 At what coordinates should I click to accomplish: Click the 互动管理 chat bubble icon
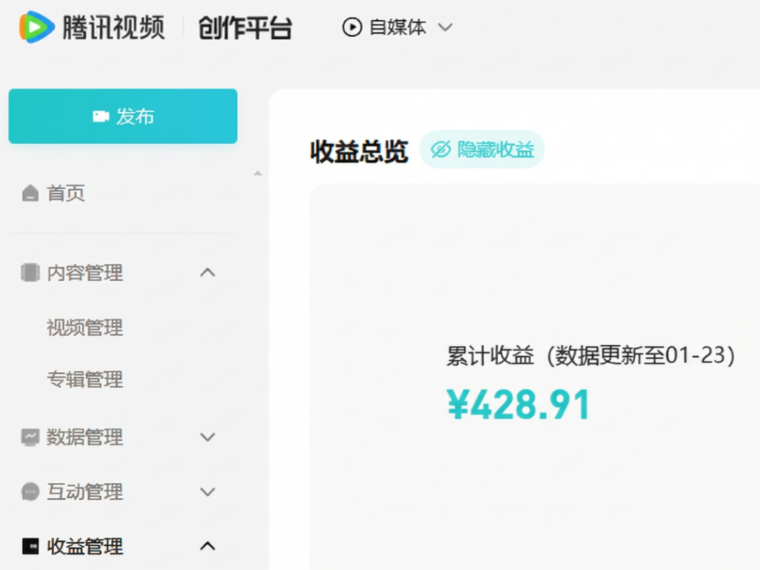tap(30, 492)
